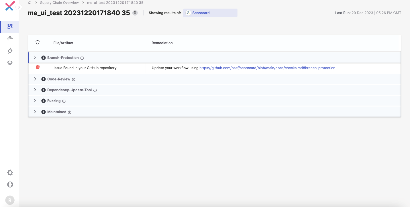Expand the Maintained row chevron
The height and width of the screenshot is (207, 410).
[35, 112]
